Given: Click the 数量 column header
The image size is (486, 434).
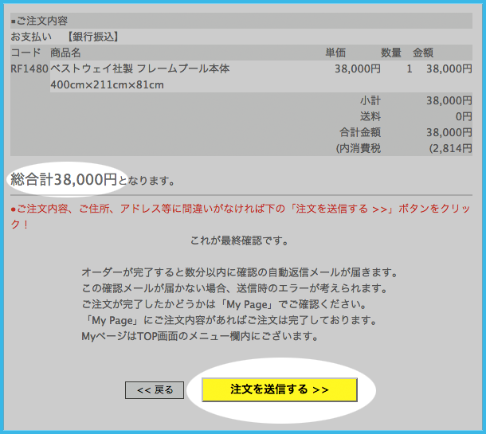Looking at the screenshot, I should coord(390,53).
